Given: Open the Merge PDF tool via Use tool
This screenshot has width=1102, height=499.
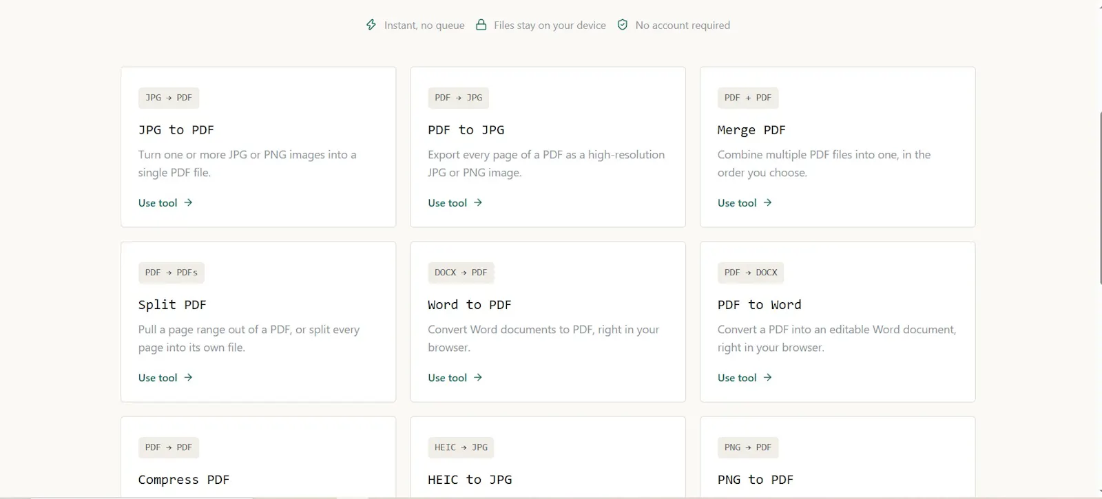Looking at the screenshot, I should point(745,203).
